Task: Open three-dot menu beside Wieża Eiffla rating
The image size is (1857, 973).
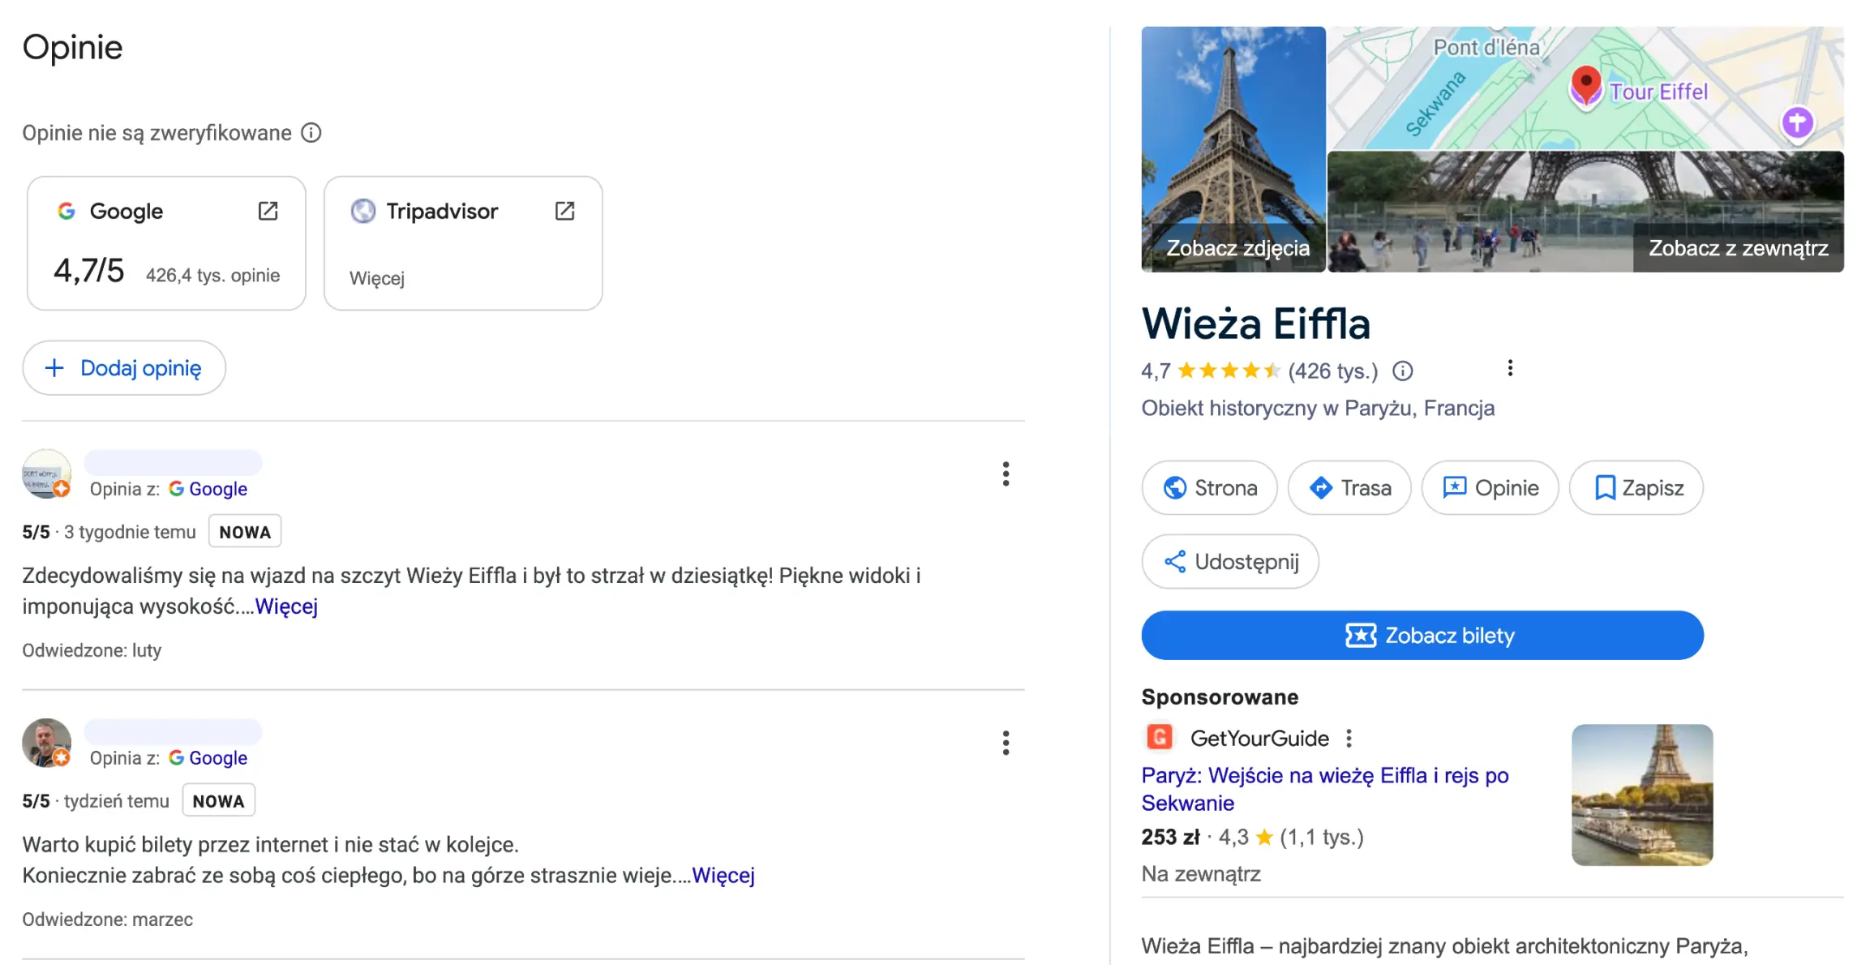Action: [1509, 369]
